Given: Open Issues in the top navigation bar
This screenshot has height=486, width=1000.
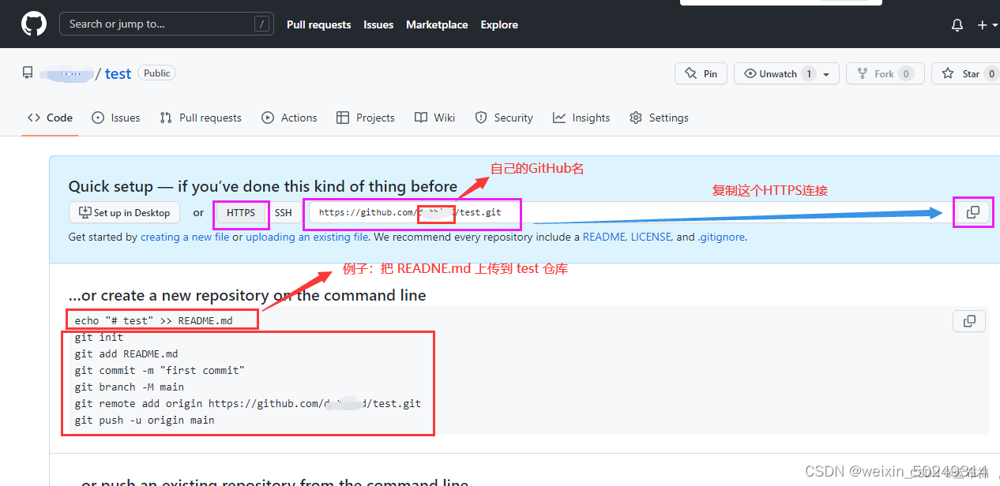Looking at the screenshot, I should click(x=378, y=24).
